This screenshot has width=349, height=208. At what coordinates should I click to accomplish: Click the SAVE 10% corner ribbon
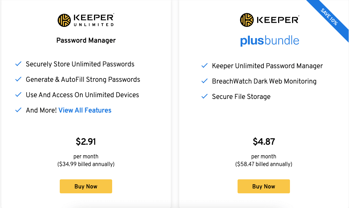point(329,17)
